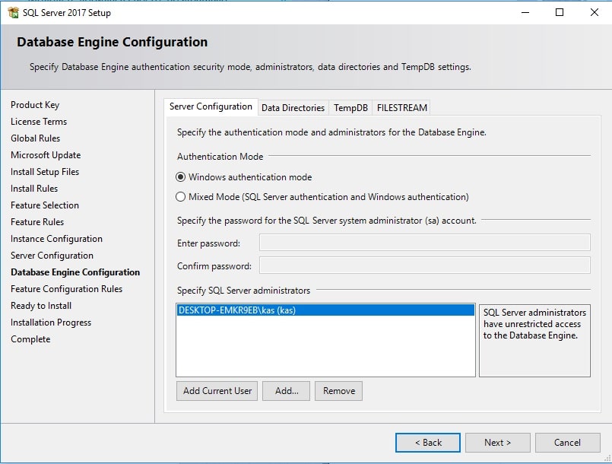The width and height of the screenshot is (612, 464).
Task: Close the SQL Server 2017 Setup window
Action: (595, 12)
